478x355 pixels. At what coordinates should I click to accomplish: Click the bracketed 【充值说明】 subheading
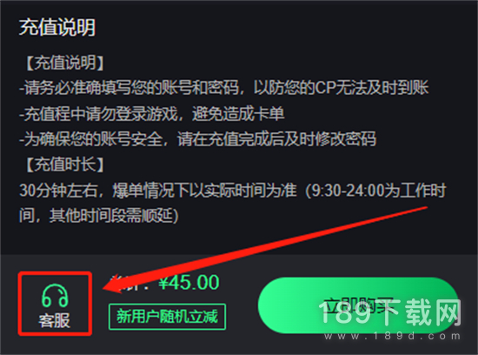(64, 63)
